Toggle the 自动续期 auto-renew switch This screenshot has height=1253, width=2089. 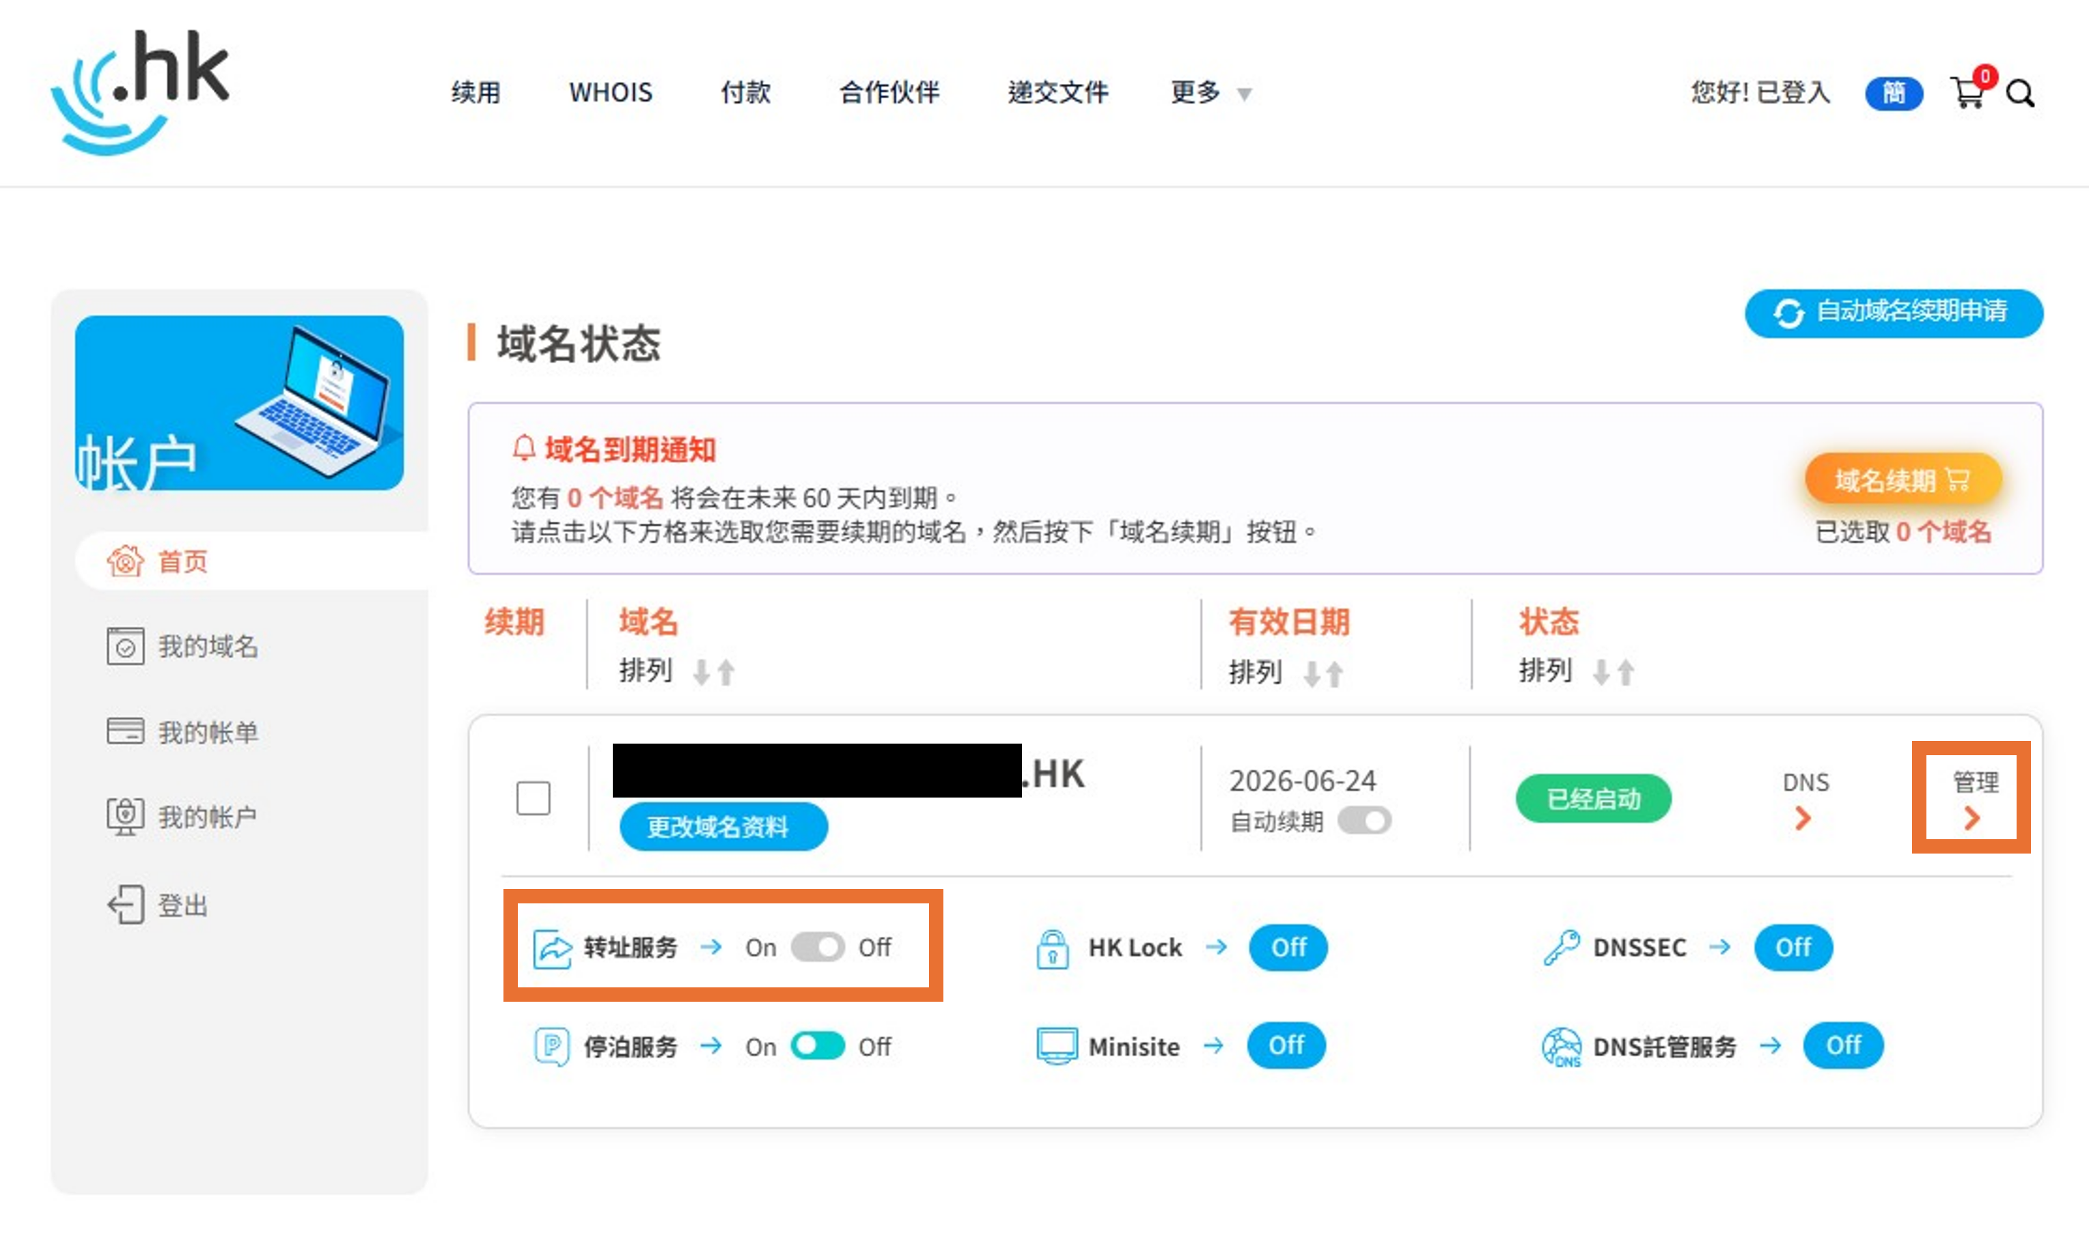click(x=1364, y=821)
